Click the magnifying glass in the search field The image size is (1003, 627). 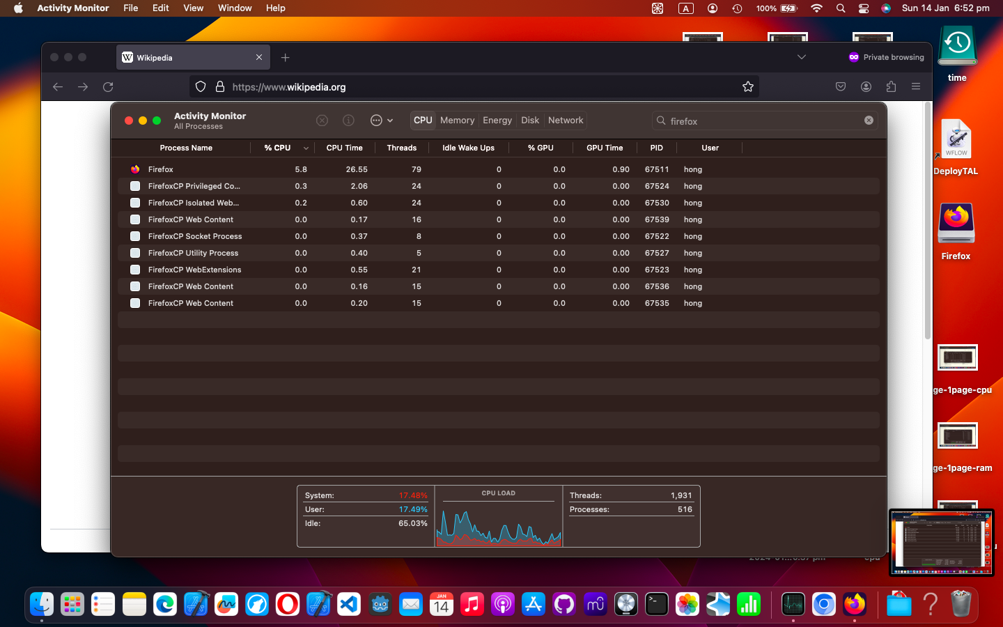[x=660, y=121]
